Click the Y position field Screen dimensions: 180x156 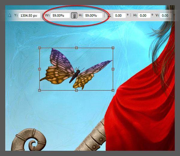(x=29, y=15)
